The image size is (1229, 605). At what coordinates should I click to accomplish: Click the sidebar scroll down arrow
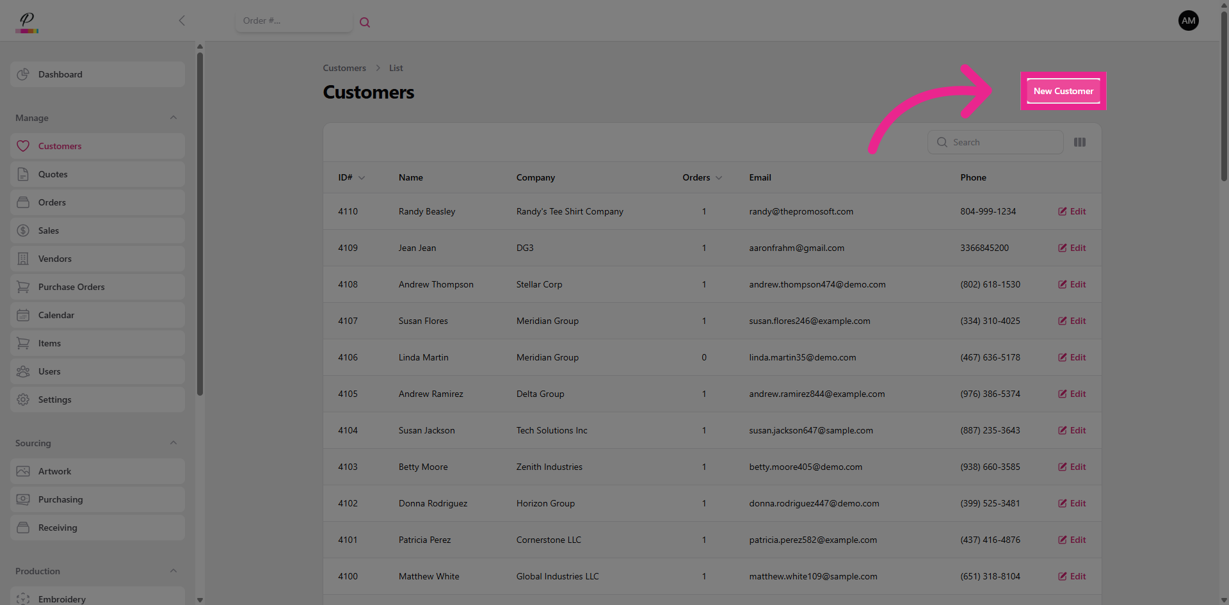200,600
